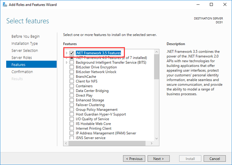Select Direct Play label text
Image resolution: width=232 pixels, height=165 pixels.
coord(84,95)
